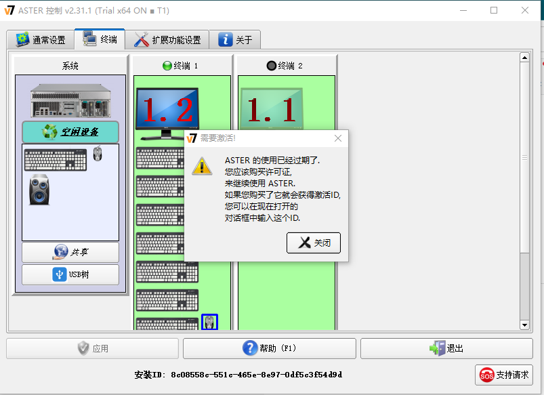Click the 应用 button
The width and height of the screenshot is (544, 395).
click(x=92, y=348)
